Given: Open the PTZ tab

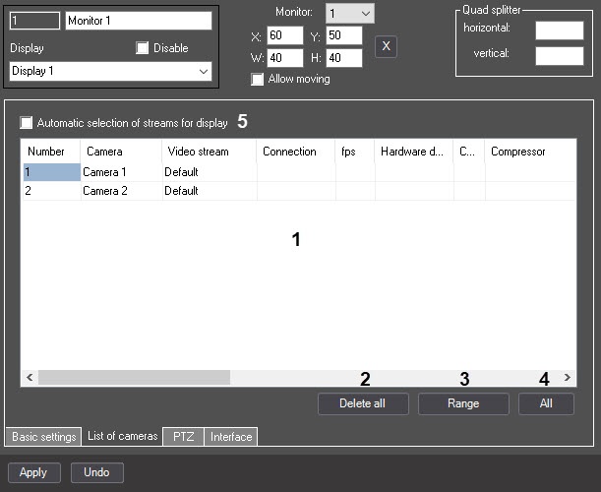Looking at the screenshot, I should point(183,436).
